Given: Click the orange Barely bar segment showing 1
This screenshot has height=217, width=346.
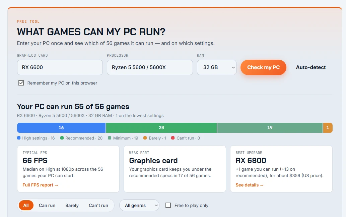Looking at the screenshot, I should [328, 128].
